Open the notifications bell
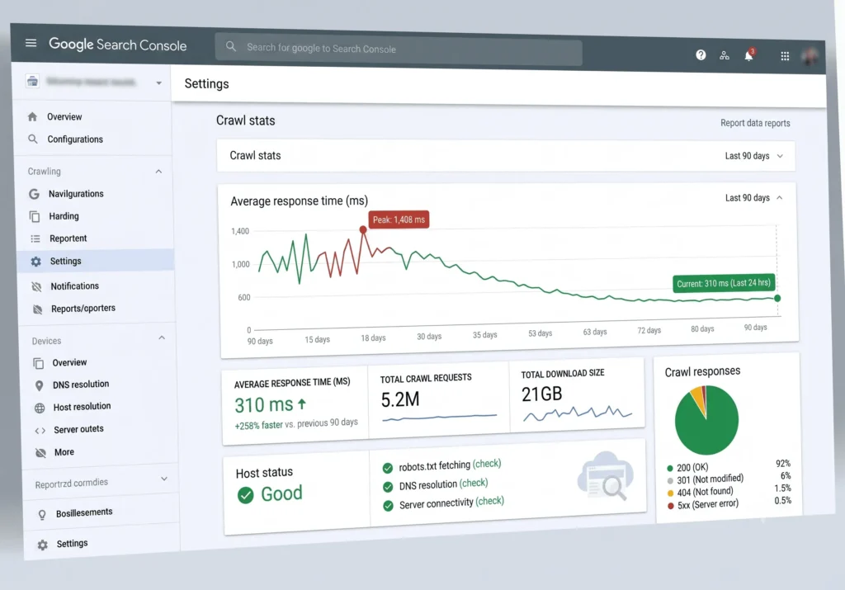The width and height of the screenshot is (845, 590). coord(749,55)
